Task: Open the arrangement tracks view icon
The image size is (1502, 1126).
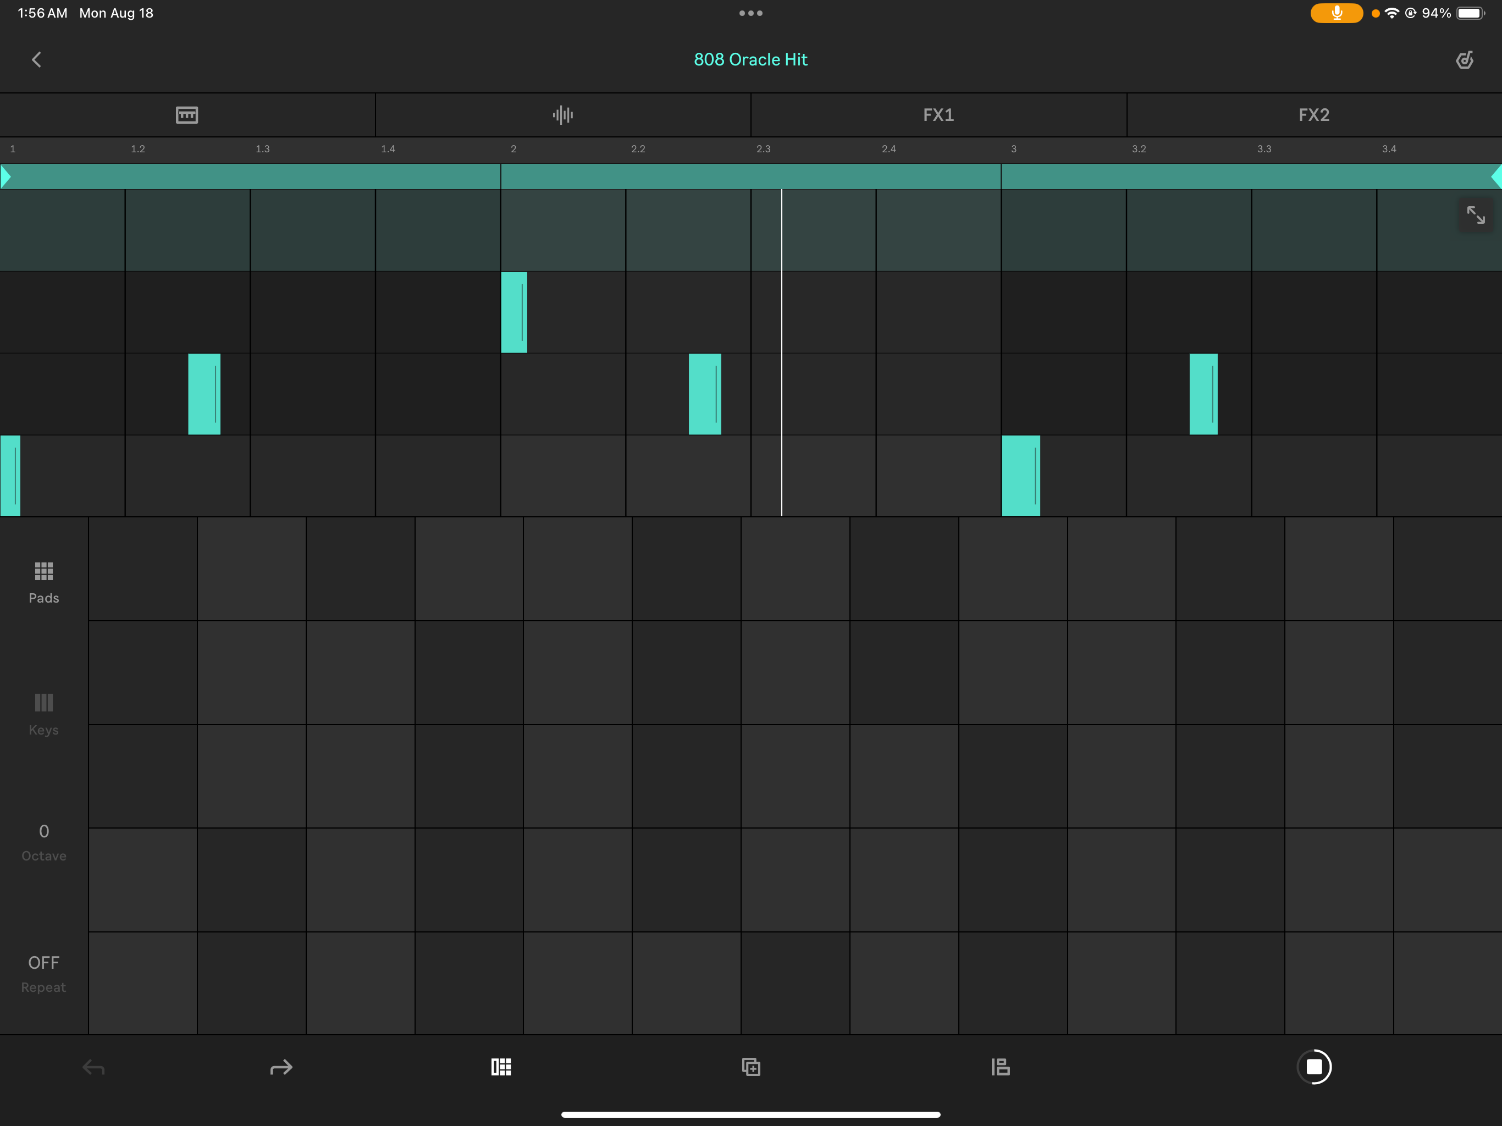Action: pos(1000,1067)
